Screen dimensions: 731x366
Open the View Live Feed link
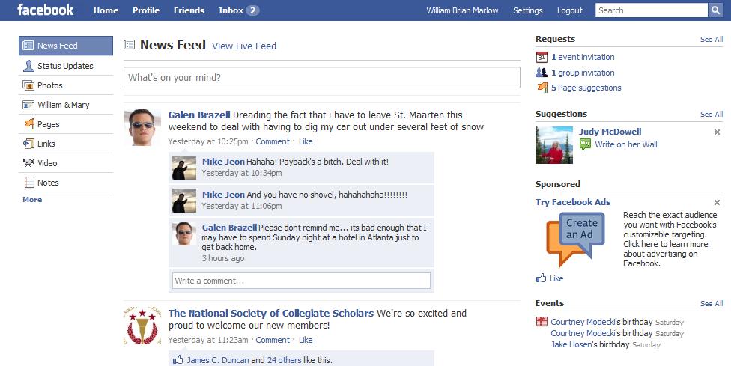[244, 46]
